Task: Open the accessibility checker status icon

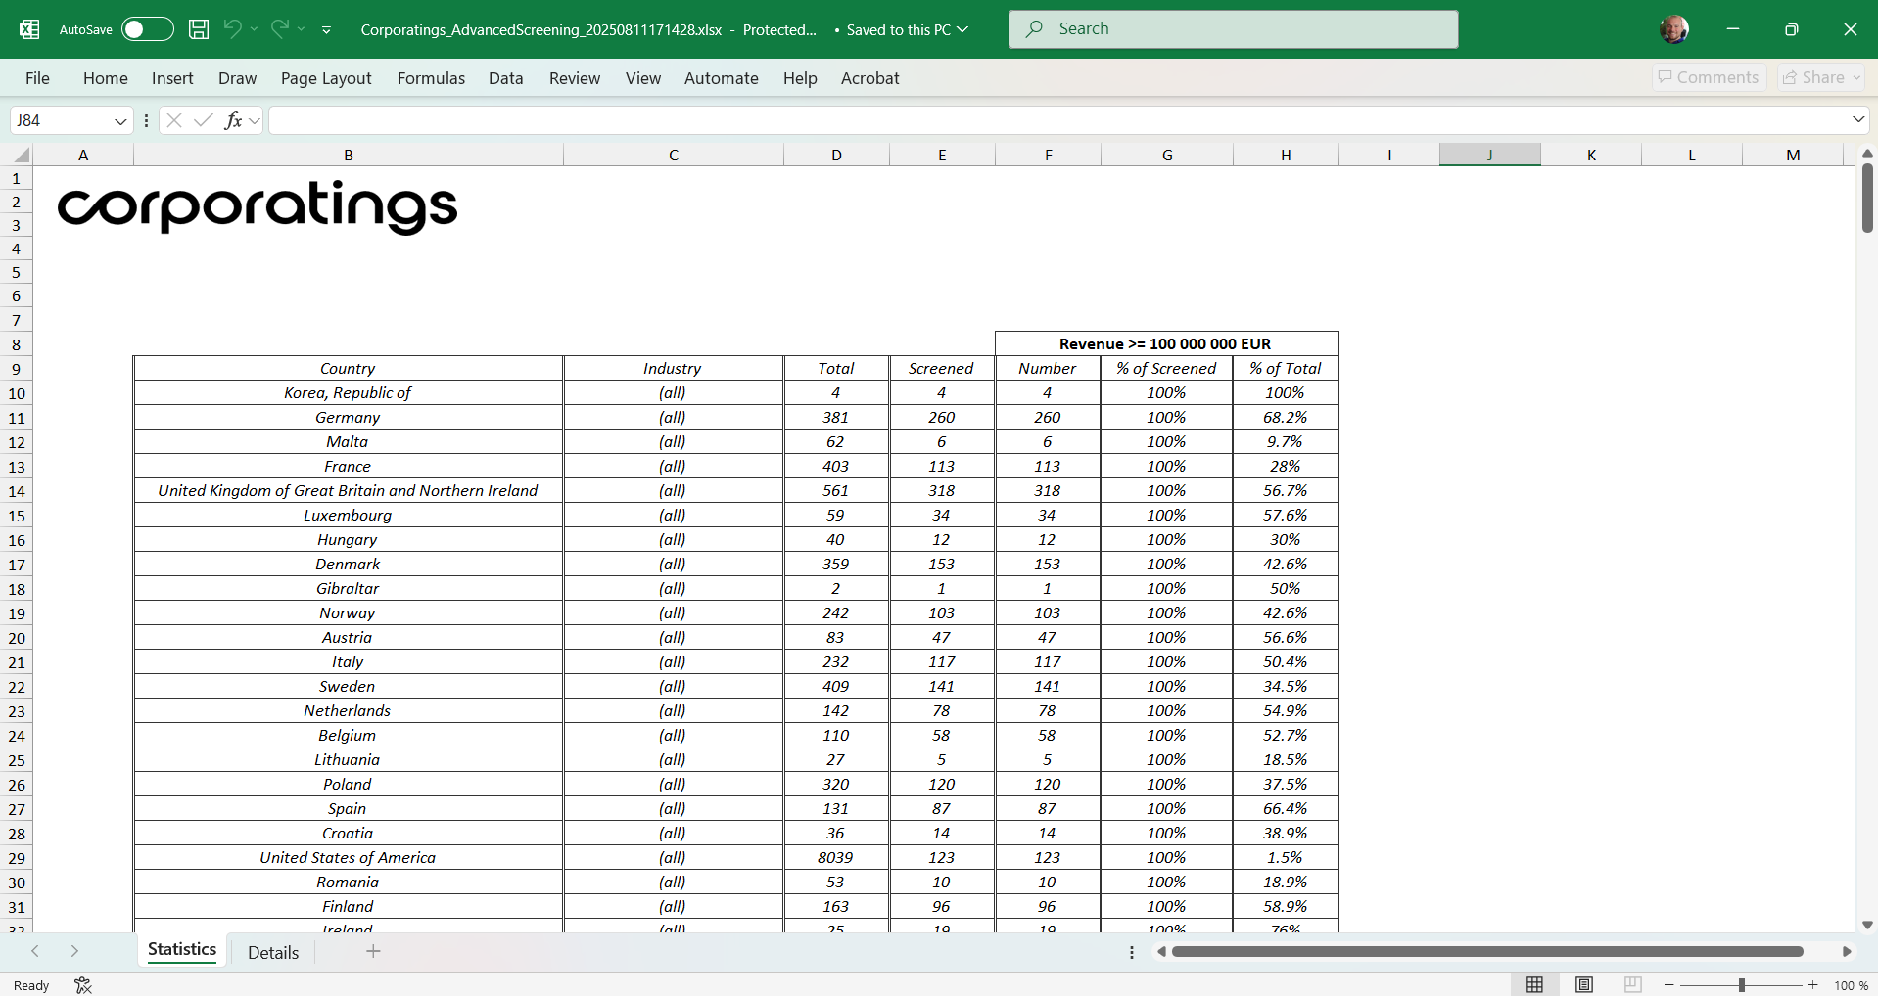Action: pos(83,985)
